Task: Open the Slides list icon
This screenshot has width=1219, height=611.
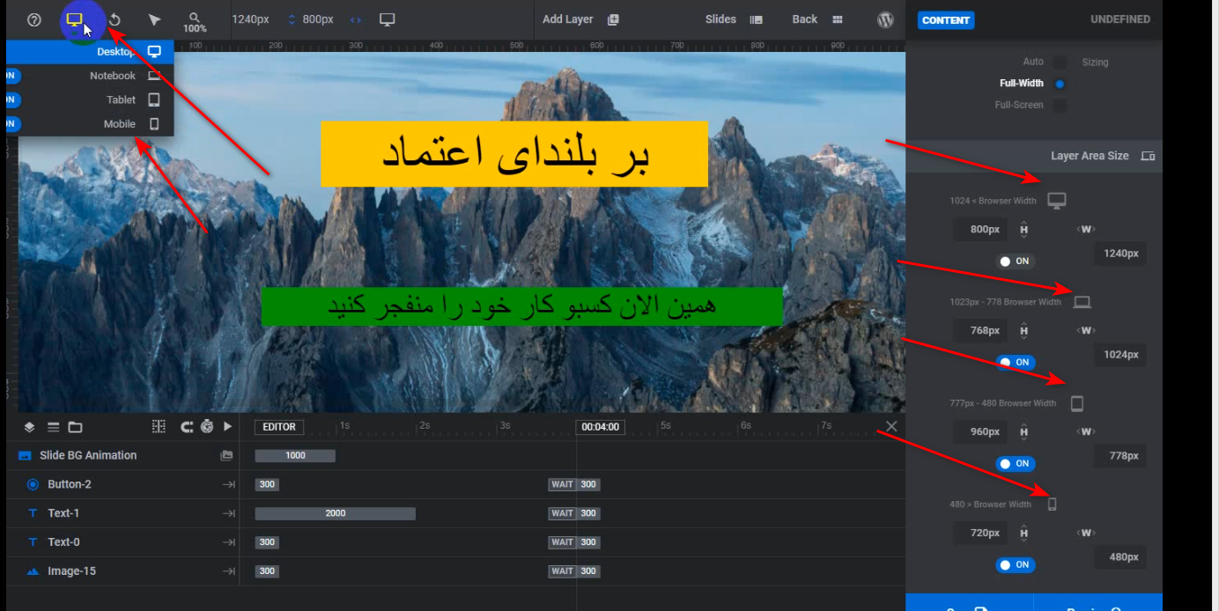Action: tap(756, 19)
